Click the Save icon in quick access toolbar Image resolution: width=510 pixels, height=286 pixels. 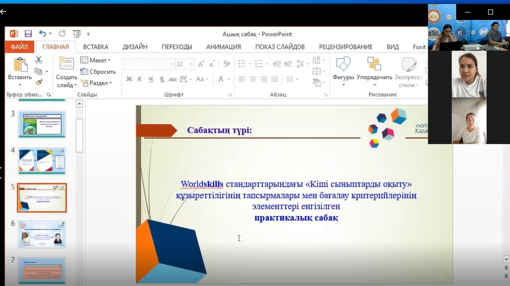click(x=28, y=34)
